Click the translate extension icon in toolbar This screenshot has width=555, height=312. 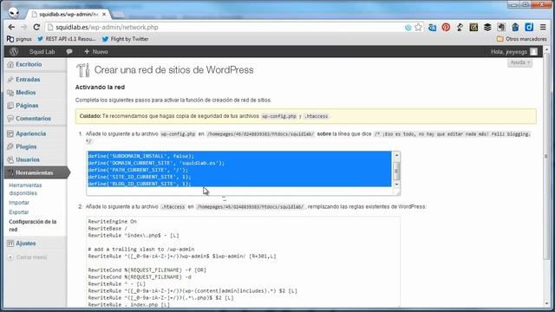[432, 27]
